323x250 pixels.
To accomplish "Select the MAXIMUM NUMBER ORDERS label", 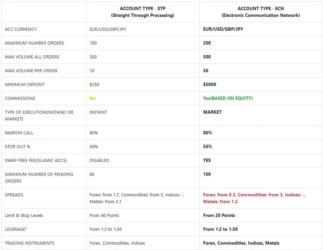I will pos(34,43).
